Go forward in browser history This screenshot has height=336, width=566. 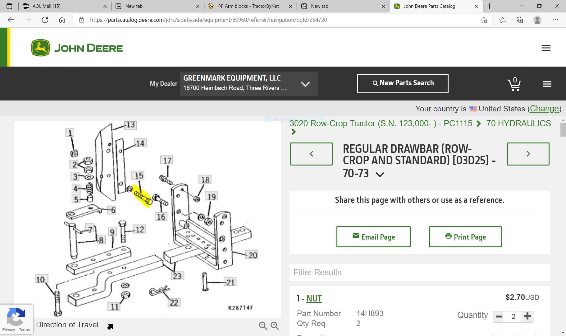pos(28,20)
